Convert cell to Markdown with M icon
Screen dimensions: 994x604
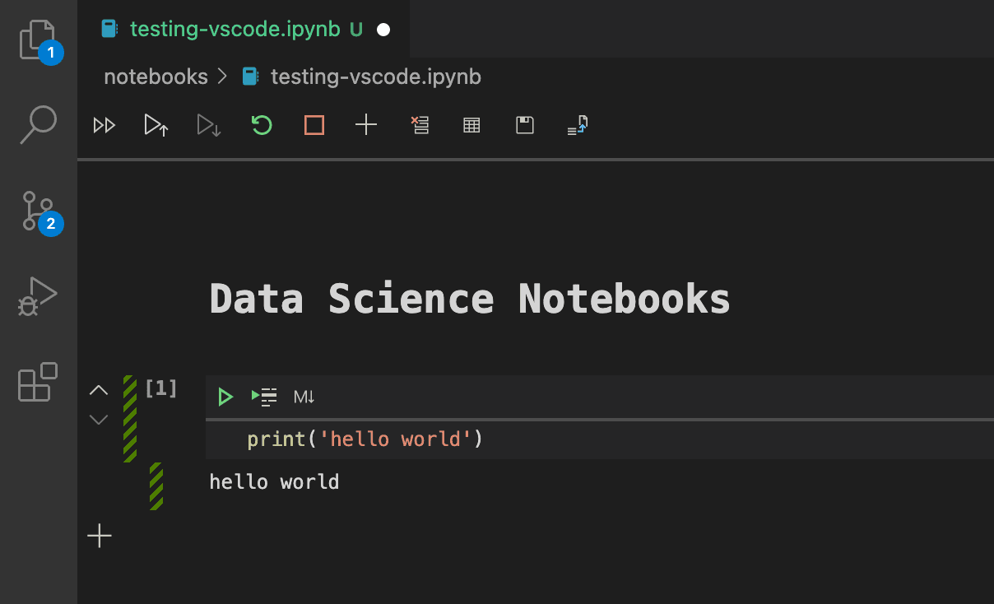click(x=303, y=397)
